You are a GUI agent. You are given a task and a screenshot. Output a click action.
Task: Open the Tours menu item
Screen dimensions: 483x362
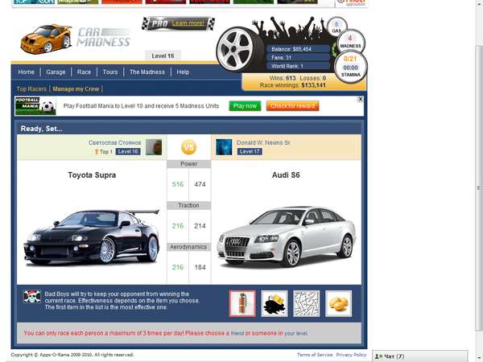pos(110,72)
